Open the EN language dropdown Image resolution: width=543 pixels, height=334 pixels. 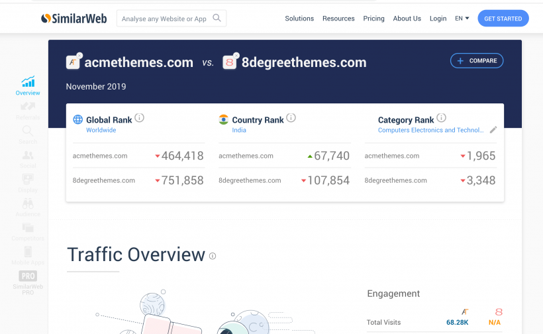pos(462,19)
